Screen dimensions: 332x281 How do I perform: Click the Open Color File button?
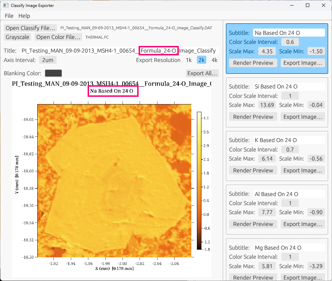tap(59, 37)
